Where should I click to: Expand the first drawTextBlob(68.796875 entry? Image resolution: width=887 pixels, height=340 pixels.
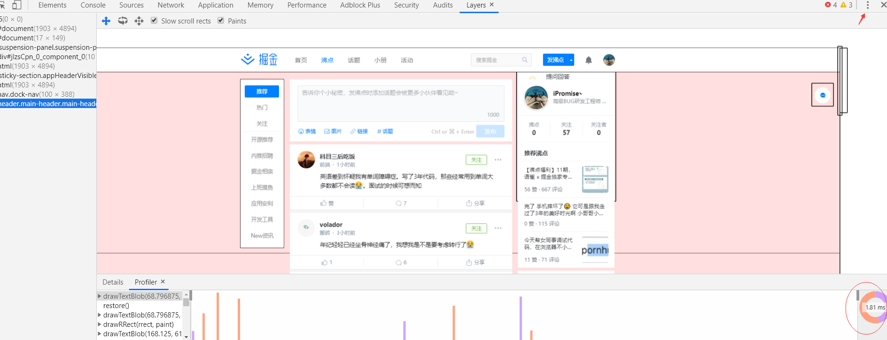coord(99,296)
